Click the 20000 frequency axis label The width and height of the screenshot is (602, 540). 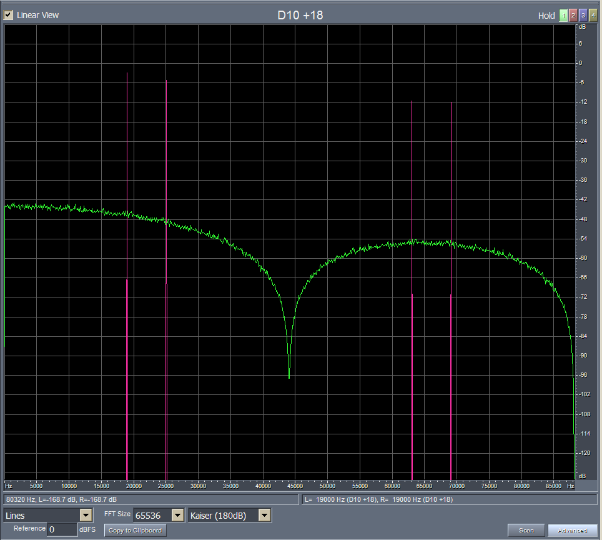point(134,486)
